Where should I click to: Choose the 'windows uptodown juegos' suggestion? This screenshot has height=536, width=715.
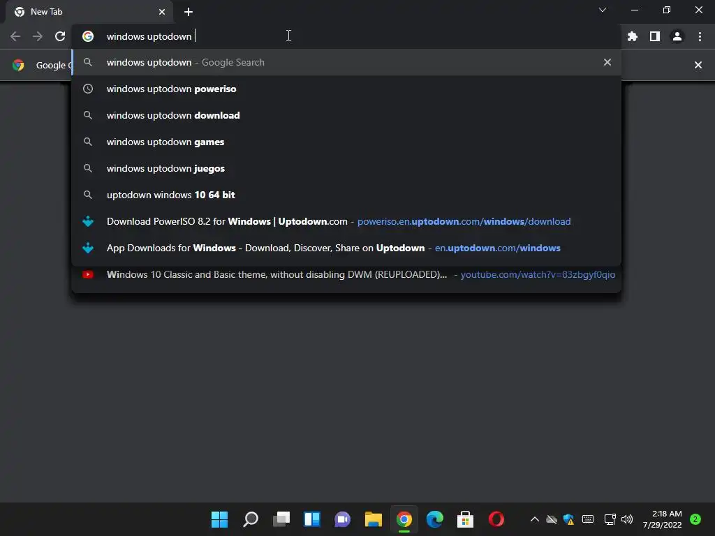point(346,168)
